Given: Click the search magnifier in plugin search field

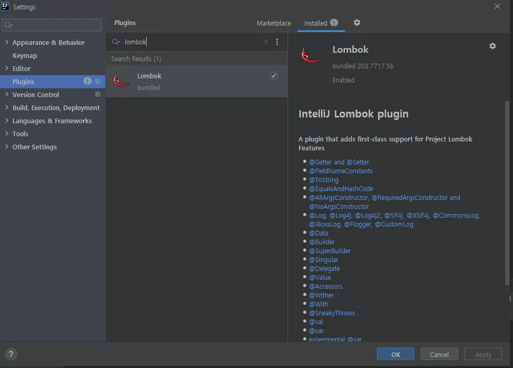Looking at the screenshot, I should click(x=116, y=42).
